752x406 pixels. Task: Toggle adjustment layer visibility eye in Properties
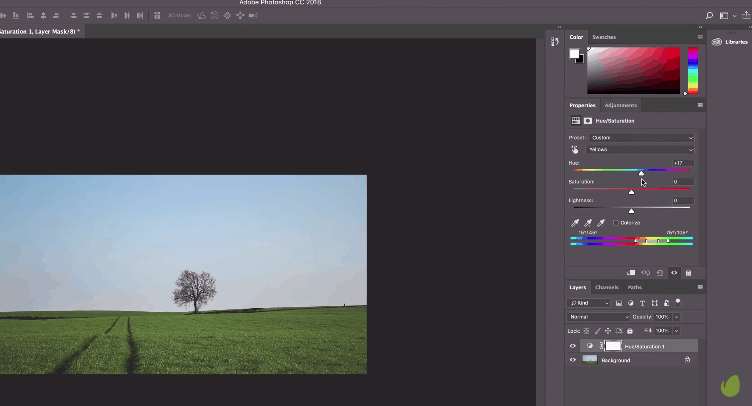pos(674,273)
